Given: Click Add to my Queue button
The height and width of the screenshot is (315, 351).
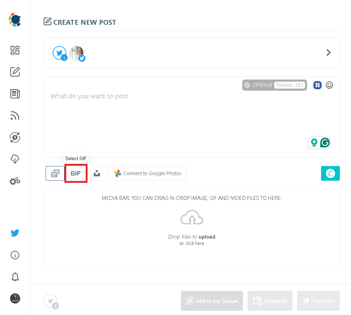Looking at the screenshot, I should pyautogui.click(x=212, y=301).
